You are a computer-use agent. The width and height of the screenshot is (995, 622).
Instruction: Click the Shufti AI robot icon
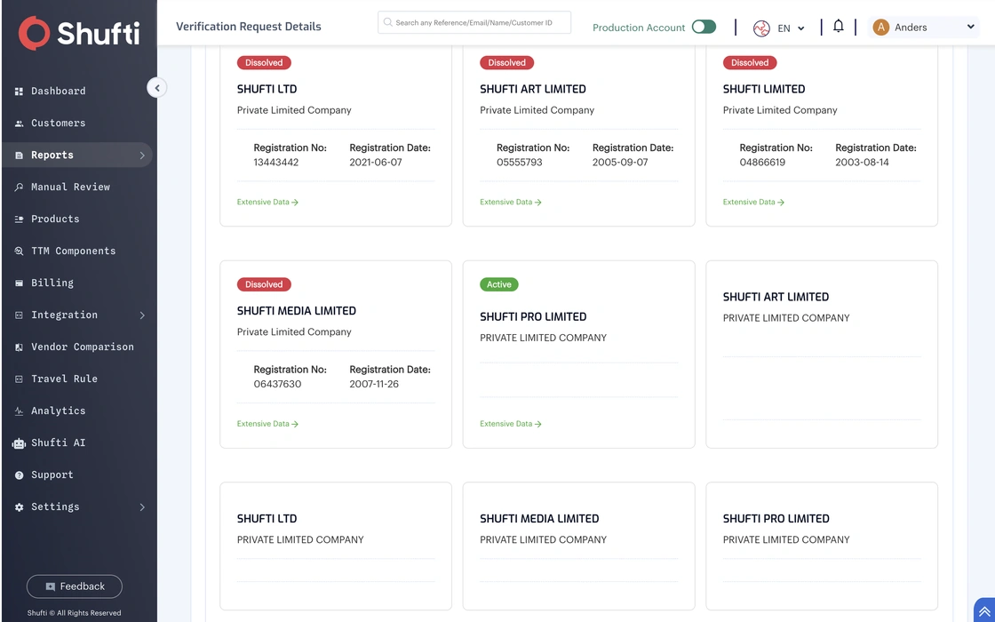click(x=19, y=443)
